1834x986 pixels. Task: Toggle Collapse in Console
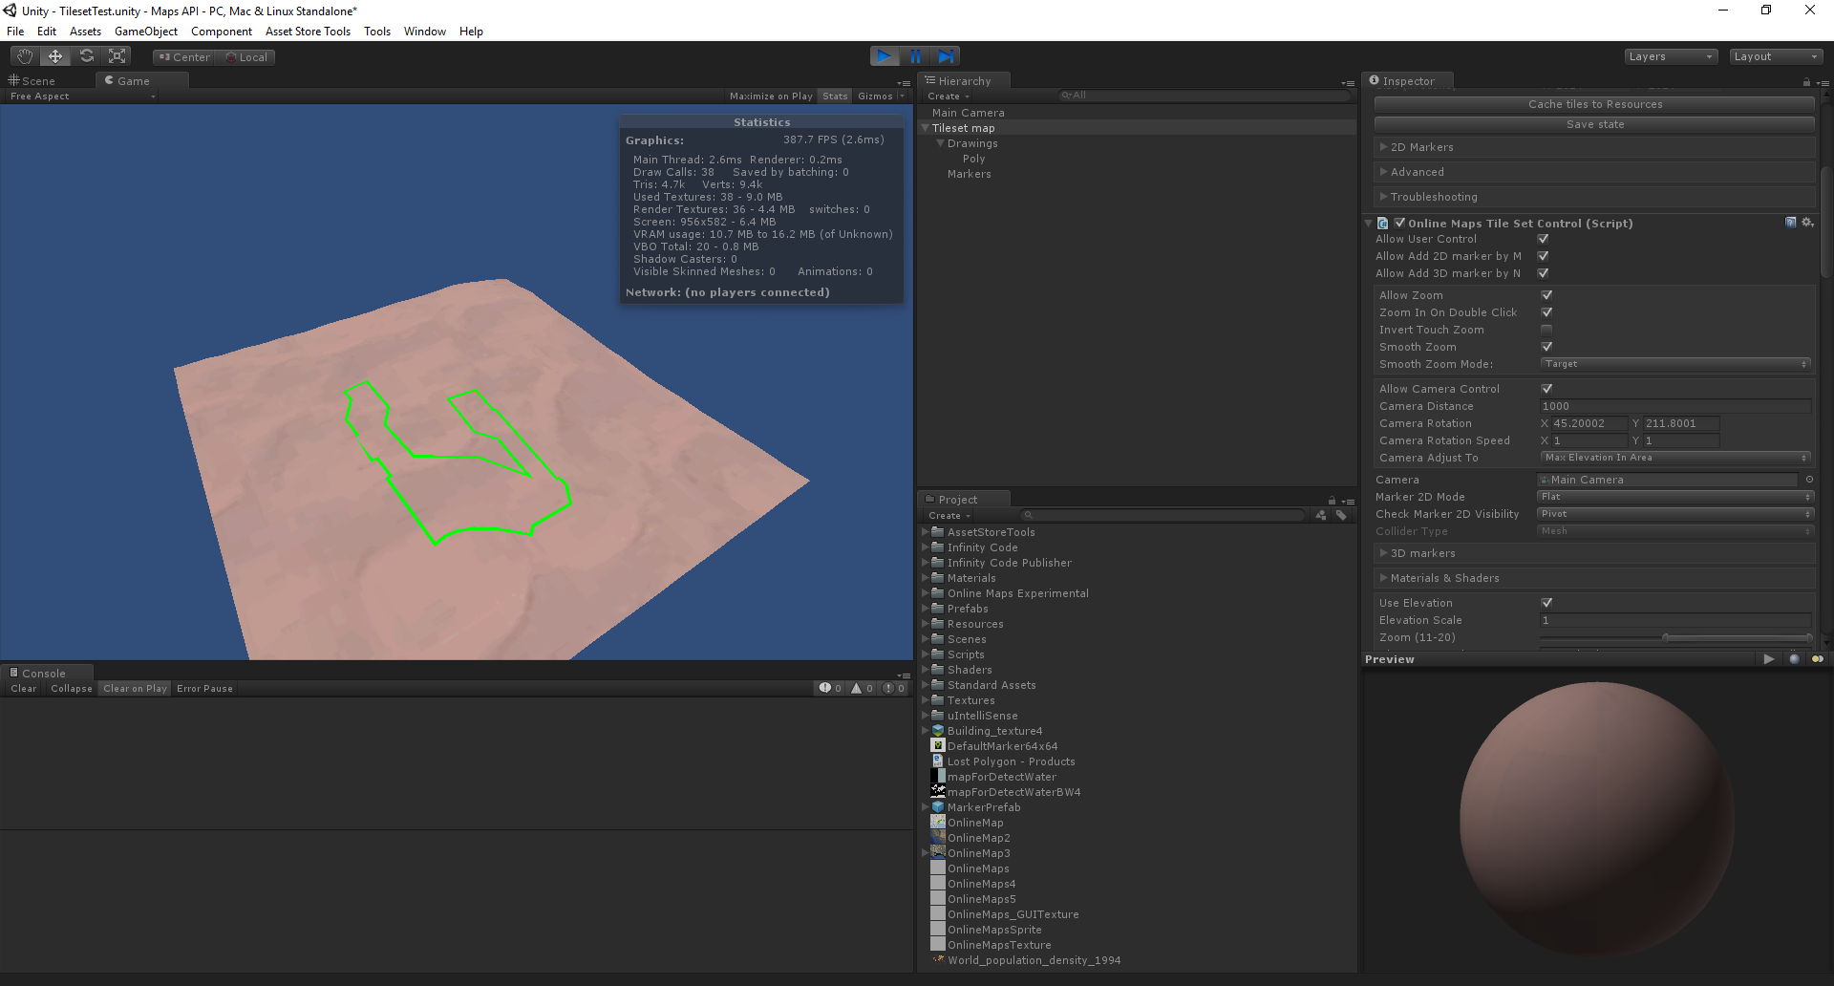click(72, 688)
